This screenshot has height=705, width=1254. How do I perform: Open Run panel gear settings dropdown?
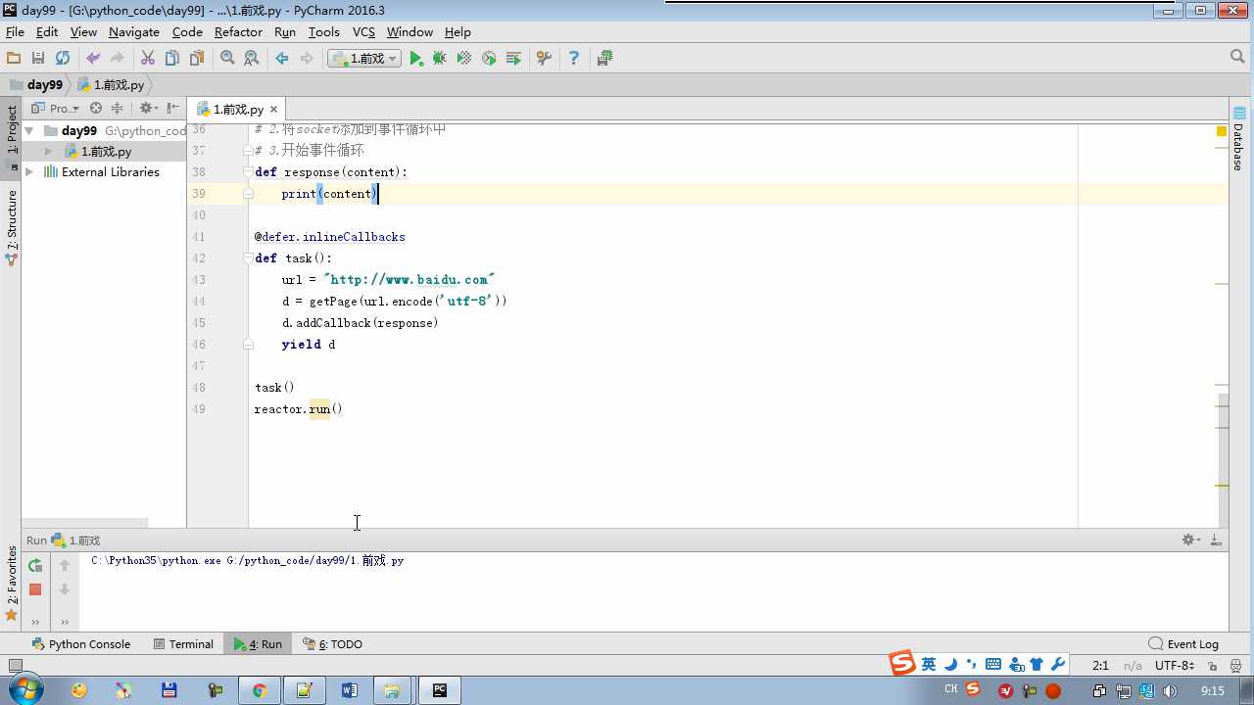[1190, 540]
